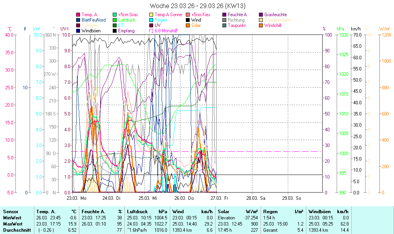Click the Regen cyan legend icon
Image resolution: width=394 pixels, height=234 pixels.
pyautogui.click(x=151, y=20)
